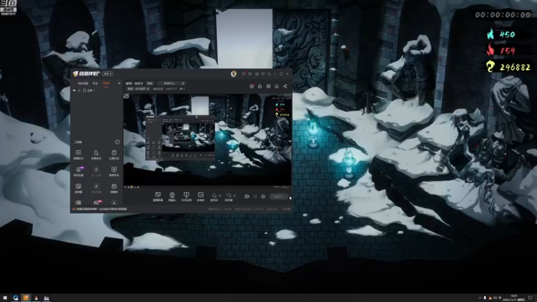Click the projection icon right of the webcam icon
The width and height of the screenshot is (537, 302).
[187, 195]
